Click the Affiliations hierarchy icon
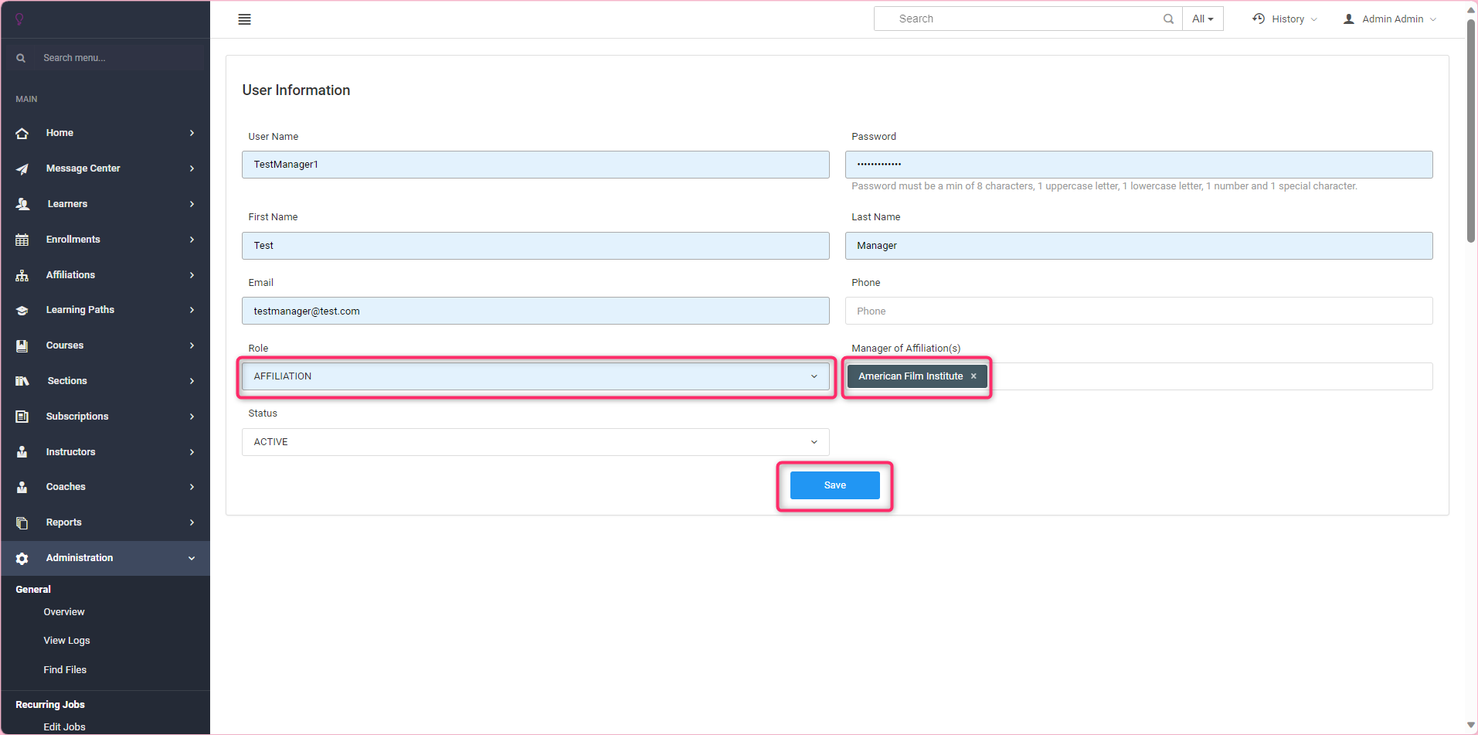 [x=22, y=275]
